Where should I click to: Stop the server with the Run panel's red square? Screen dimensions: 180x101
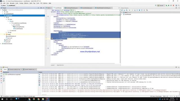click(1, 71)
